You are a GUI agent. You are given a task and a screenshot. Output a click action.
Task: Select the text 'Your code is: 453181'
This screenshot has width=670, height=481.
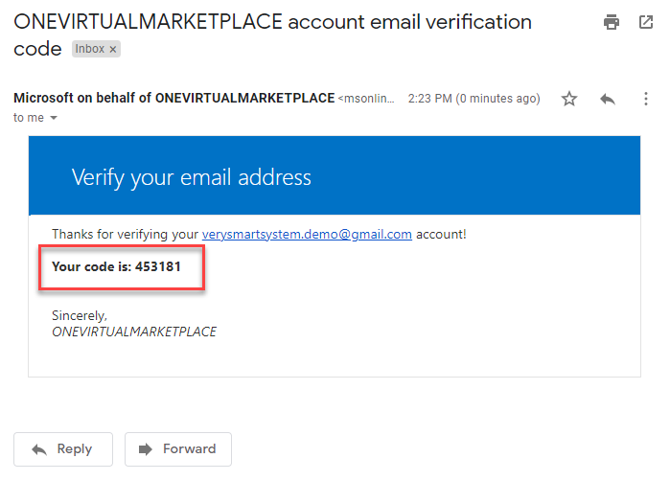[x=116, y=266]
